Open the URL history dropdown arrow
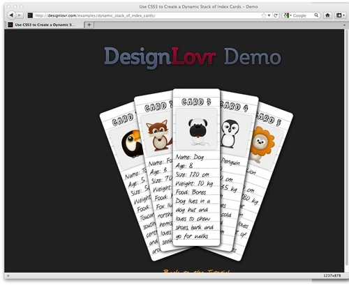The width and height of the screenshot is (349, 285). coord(269,15)
